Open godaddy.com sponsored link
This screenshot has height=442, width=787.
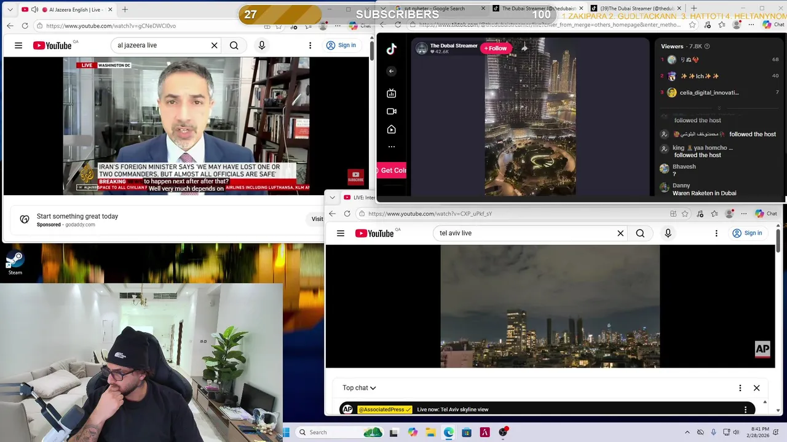tap(80, 225)
